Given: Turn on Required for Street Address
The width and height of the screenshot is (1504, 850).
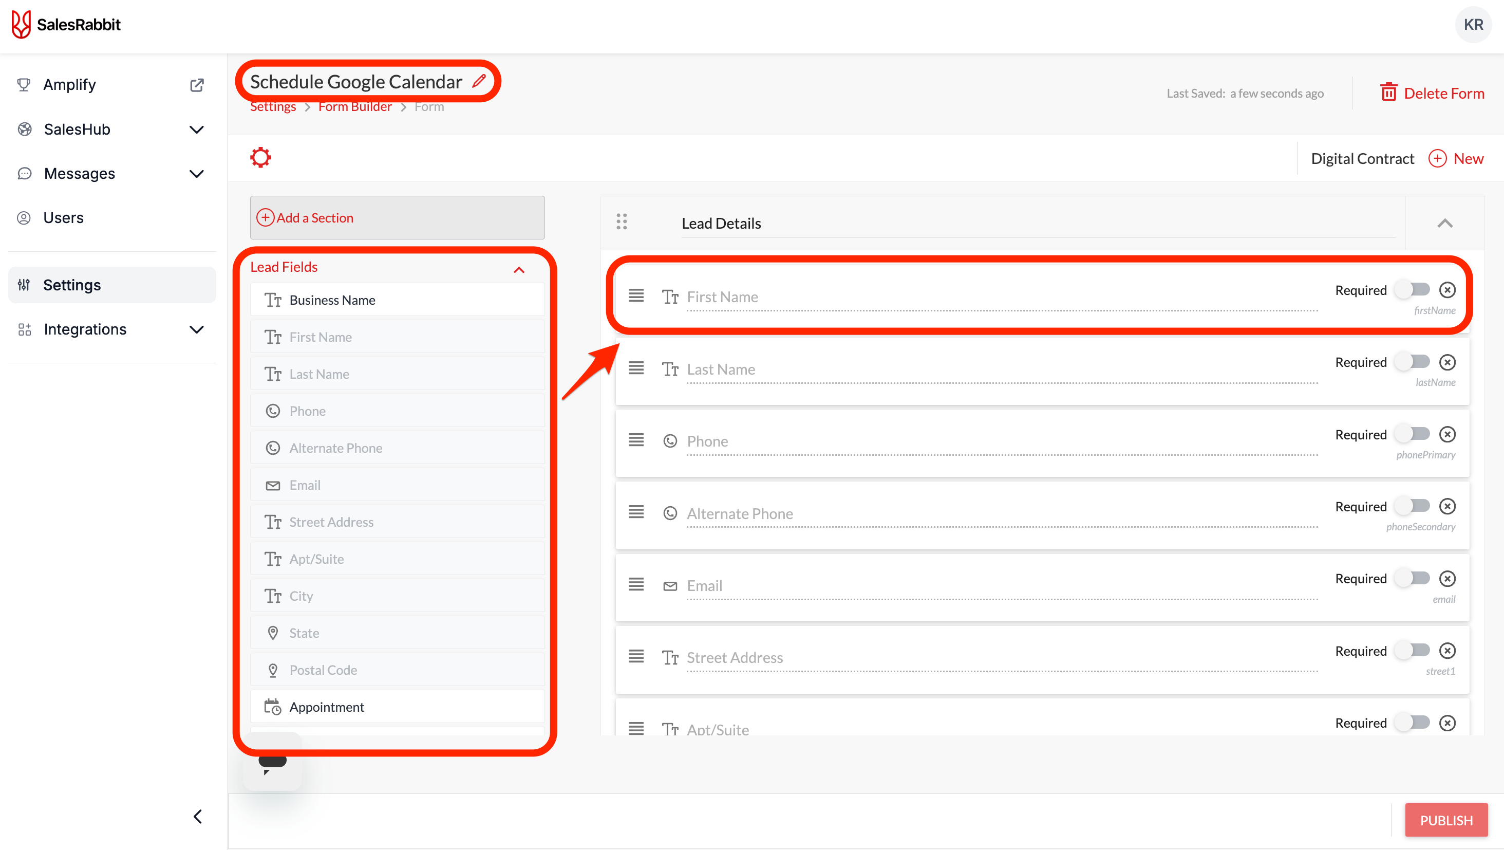Looking at the screenshot, I should click(x=1414, y=650).
